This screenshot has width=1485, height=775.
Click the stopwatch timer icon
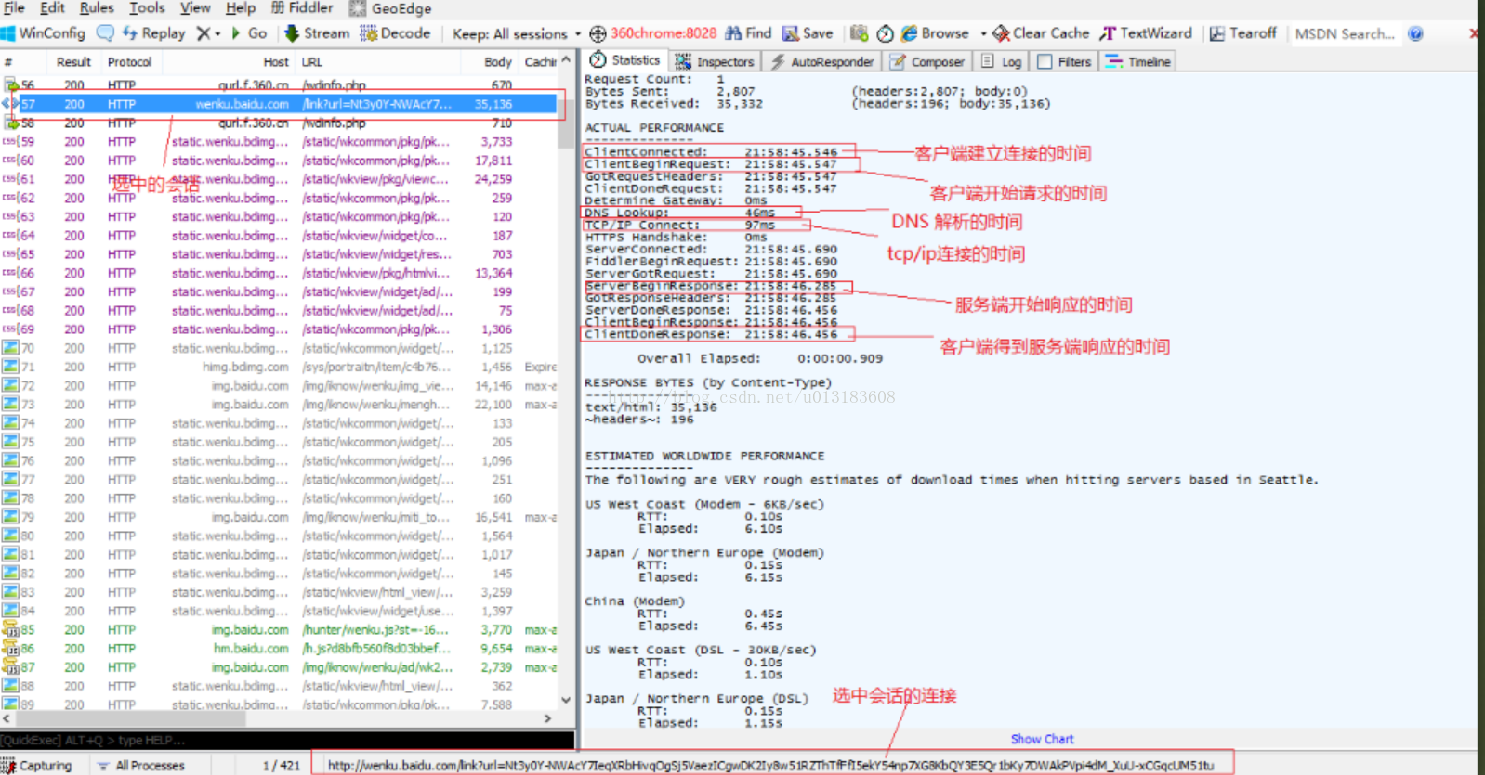click(885, 33)
